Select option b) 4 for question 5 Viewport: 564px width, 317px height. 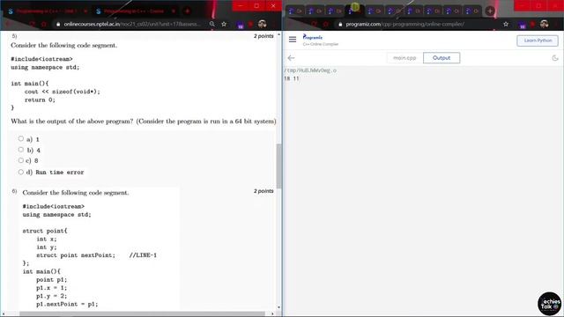click(x=21, y=150)
